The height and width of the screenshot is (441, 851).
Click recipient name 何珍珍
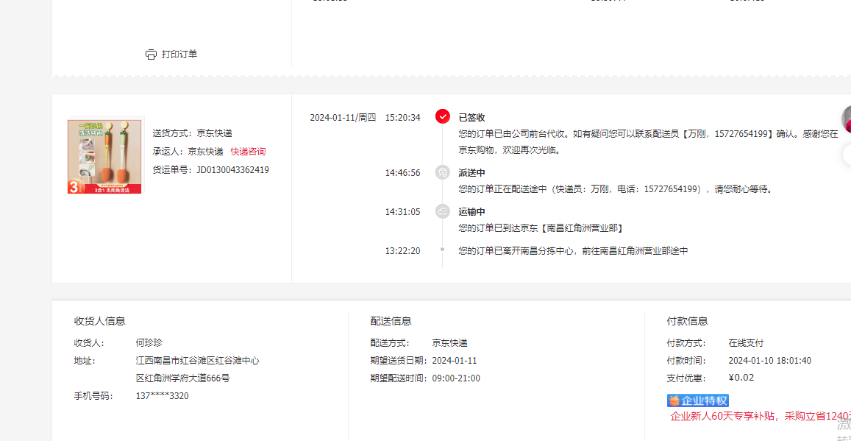point(149,343)
